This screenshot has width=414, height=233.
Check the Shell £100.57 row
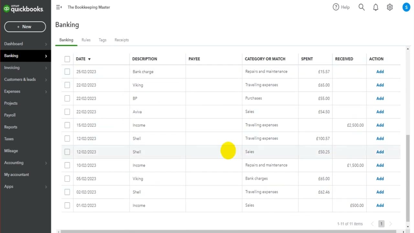click(x=67, y=139)
